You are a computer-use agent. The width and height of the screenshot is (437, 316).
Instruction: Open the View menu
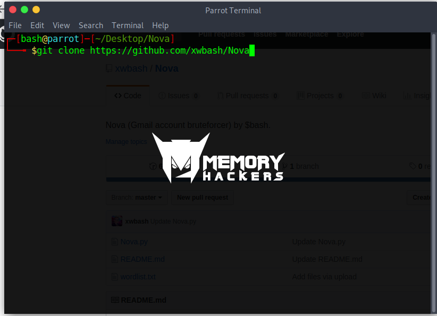61,25
